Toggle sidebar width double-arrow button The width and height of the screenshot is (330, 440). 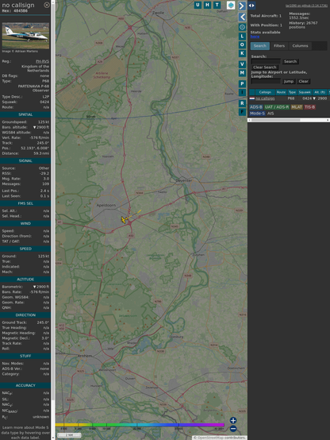coord(251,6)
